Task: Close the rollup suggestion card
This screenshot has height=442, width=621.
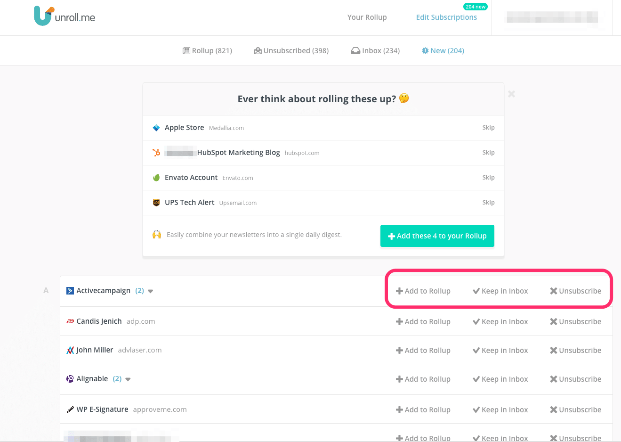Action: point(511,94)
